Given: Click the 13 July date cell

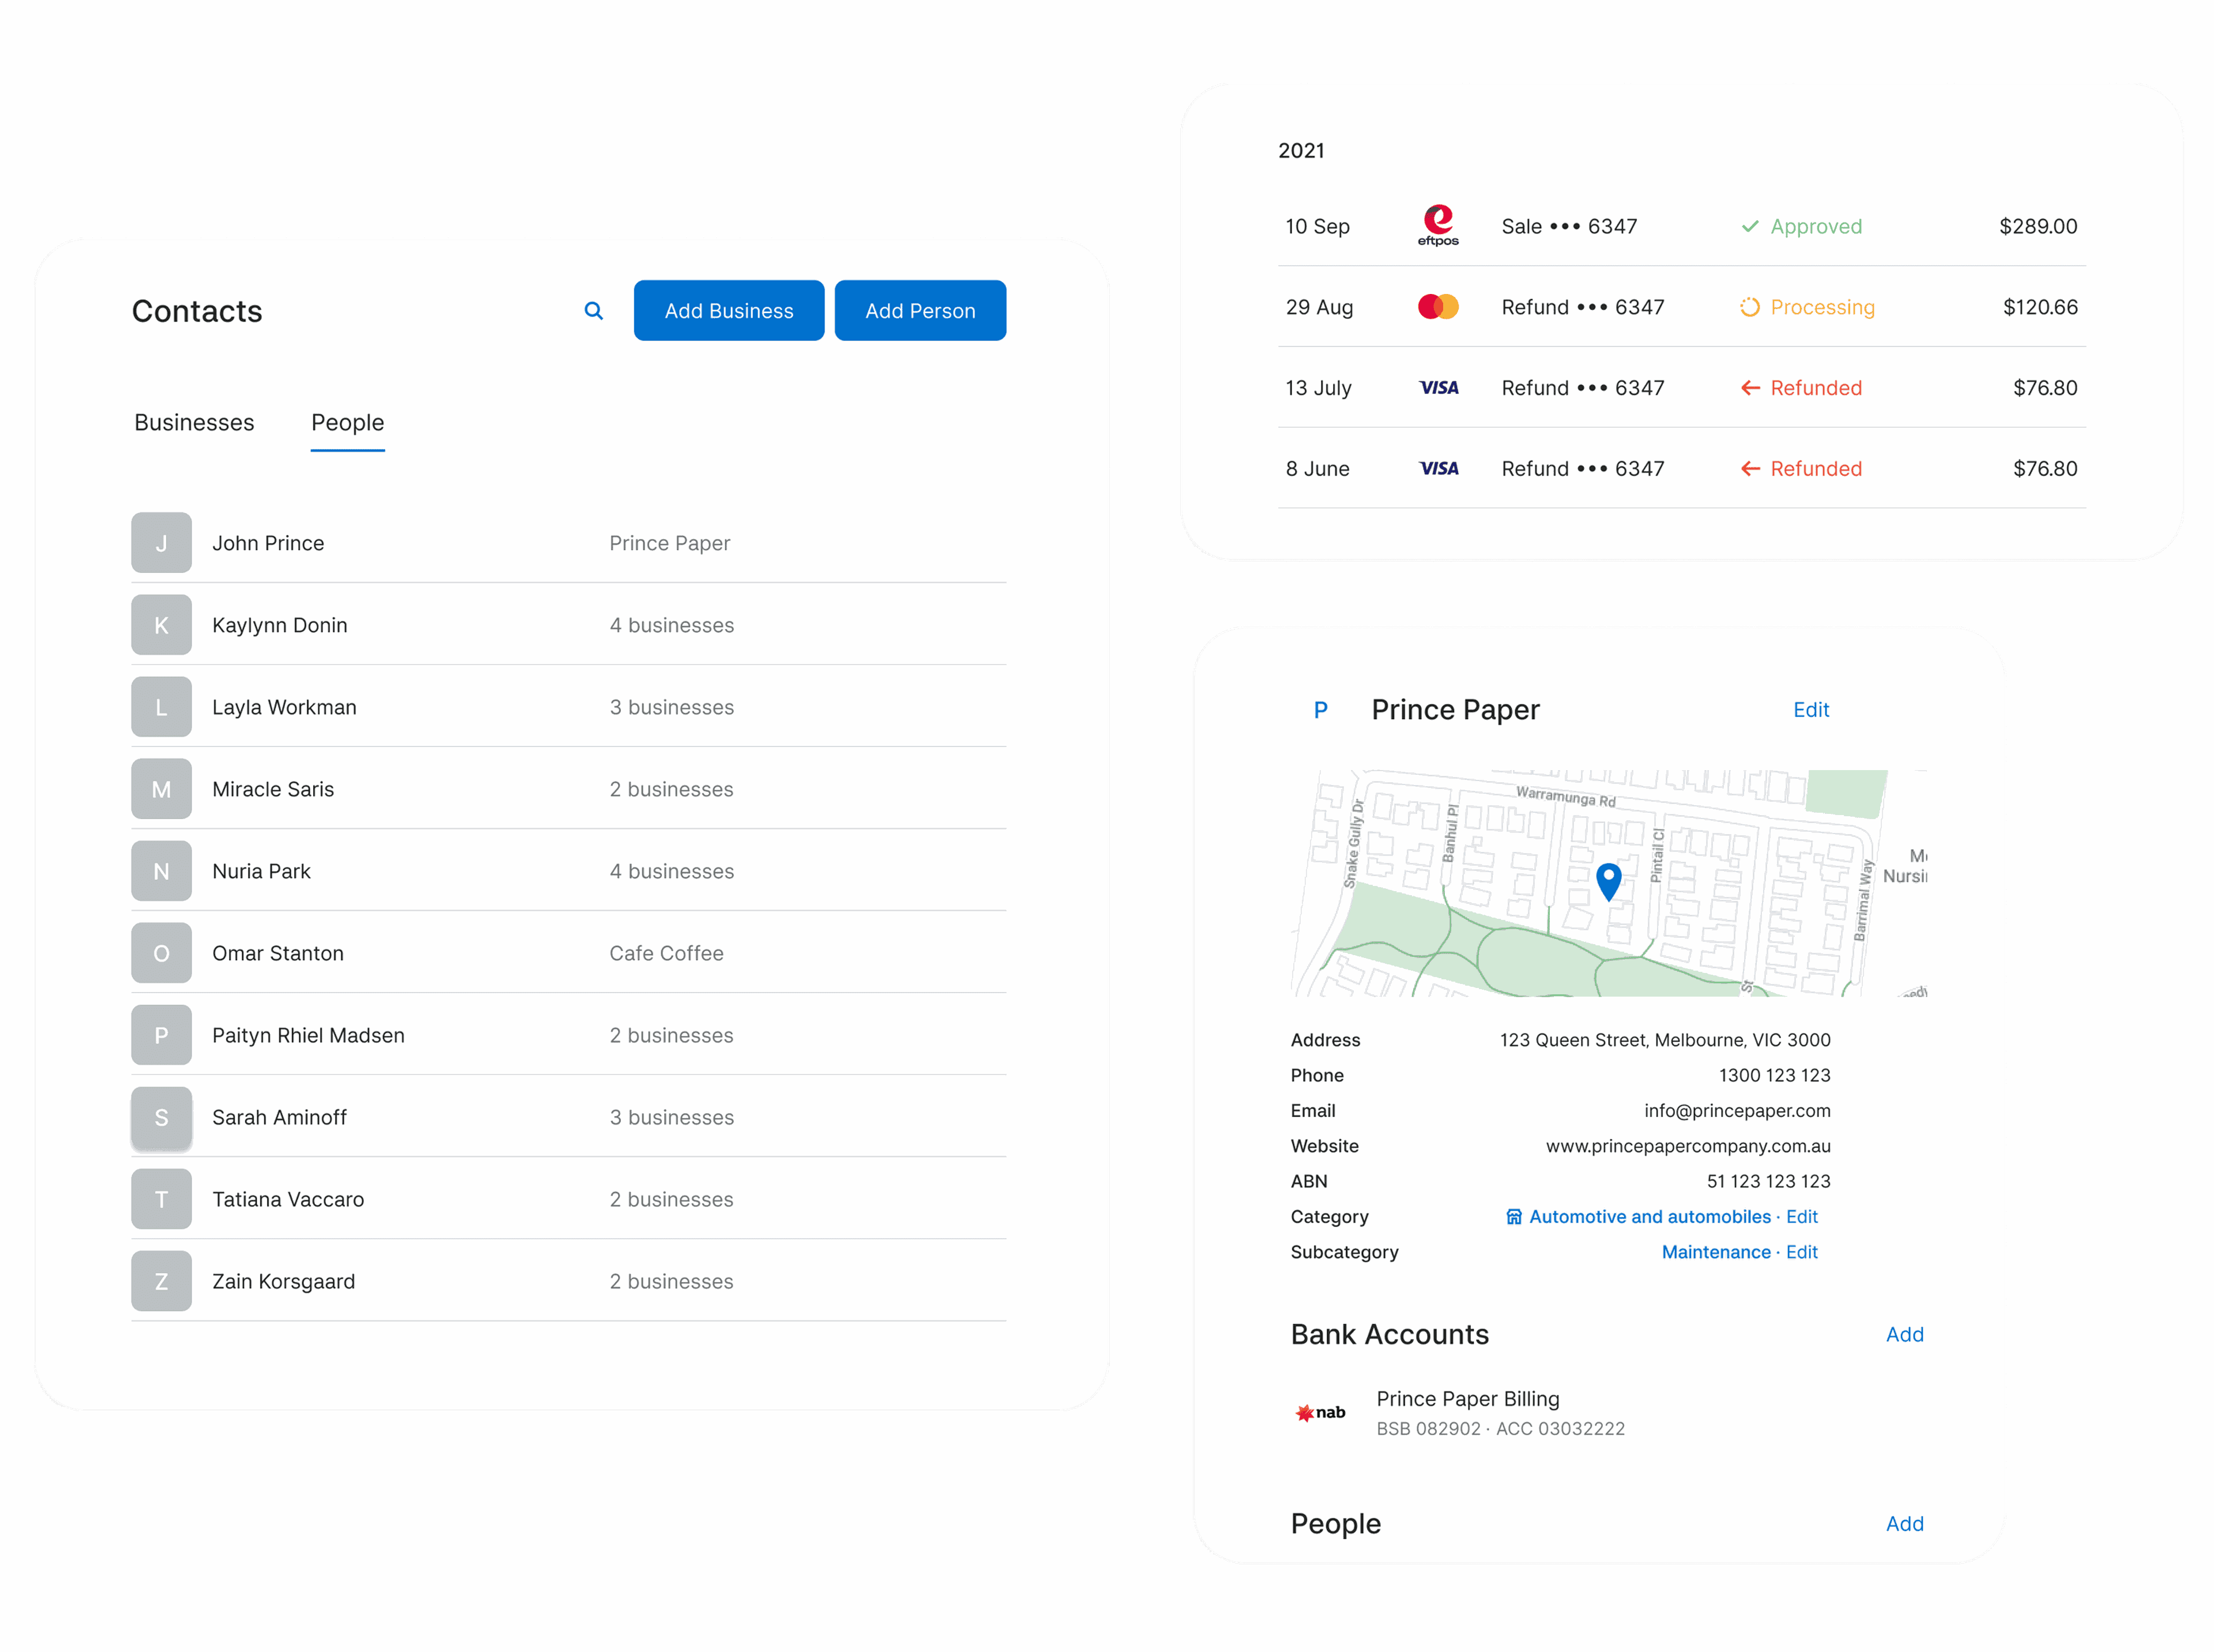Looking at the screenshot, I should pyautogui.click(x=1318, y=388).
